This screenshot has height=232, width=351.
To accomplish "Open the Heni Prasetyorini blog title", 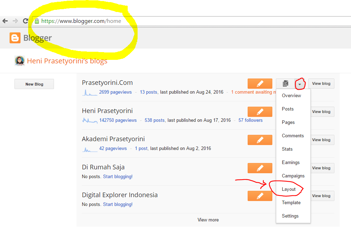I will 107,111.
